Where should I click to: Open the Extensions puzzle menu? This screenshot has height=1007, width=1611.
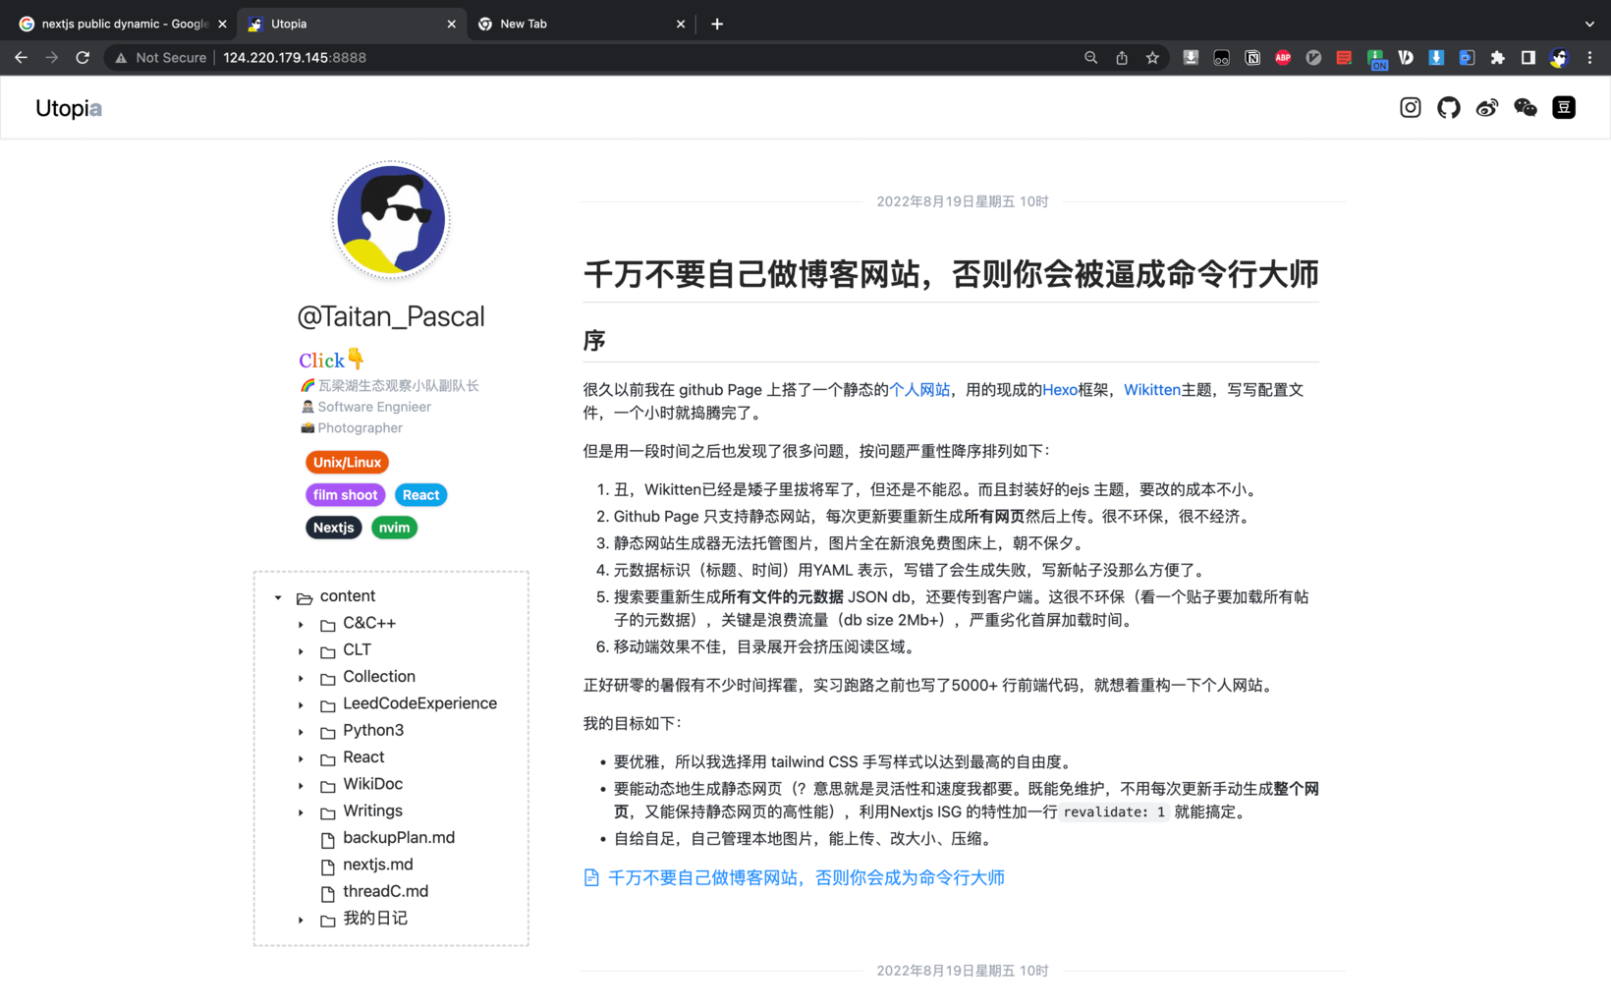tap(1497, 58)
